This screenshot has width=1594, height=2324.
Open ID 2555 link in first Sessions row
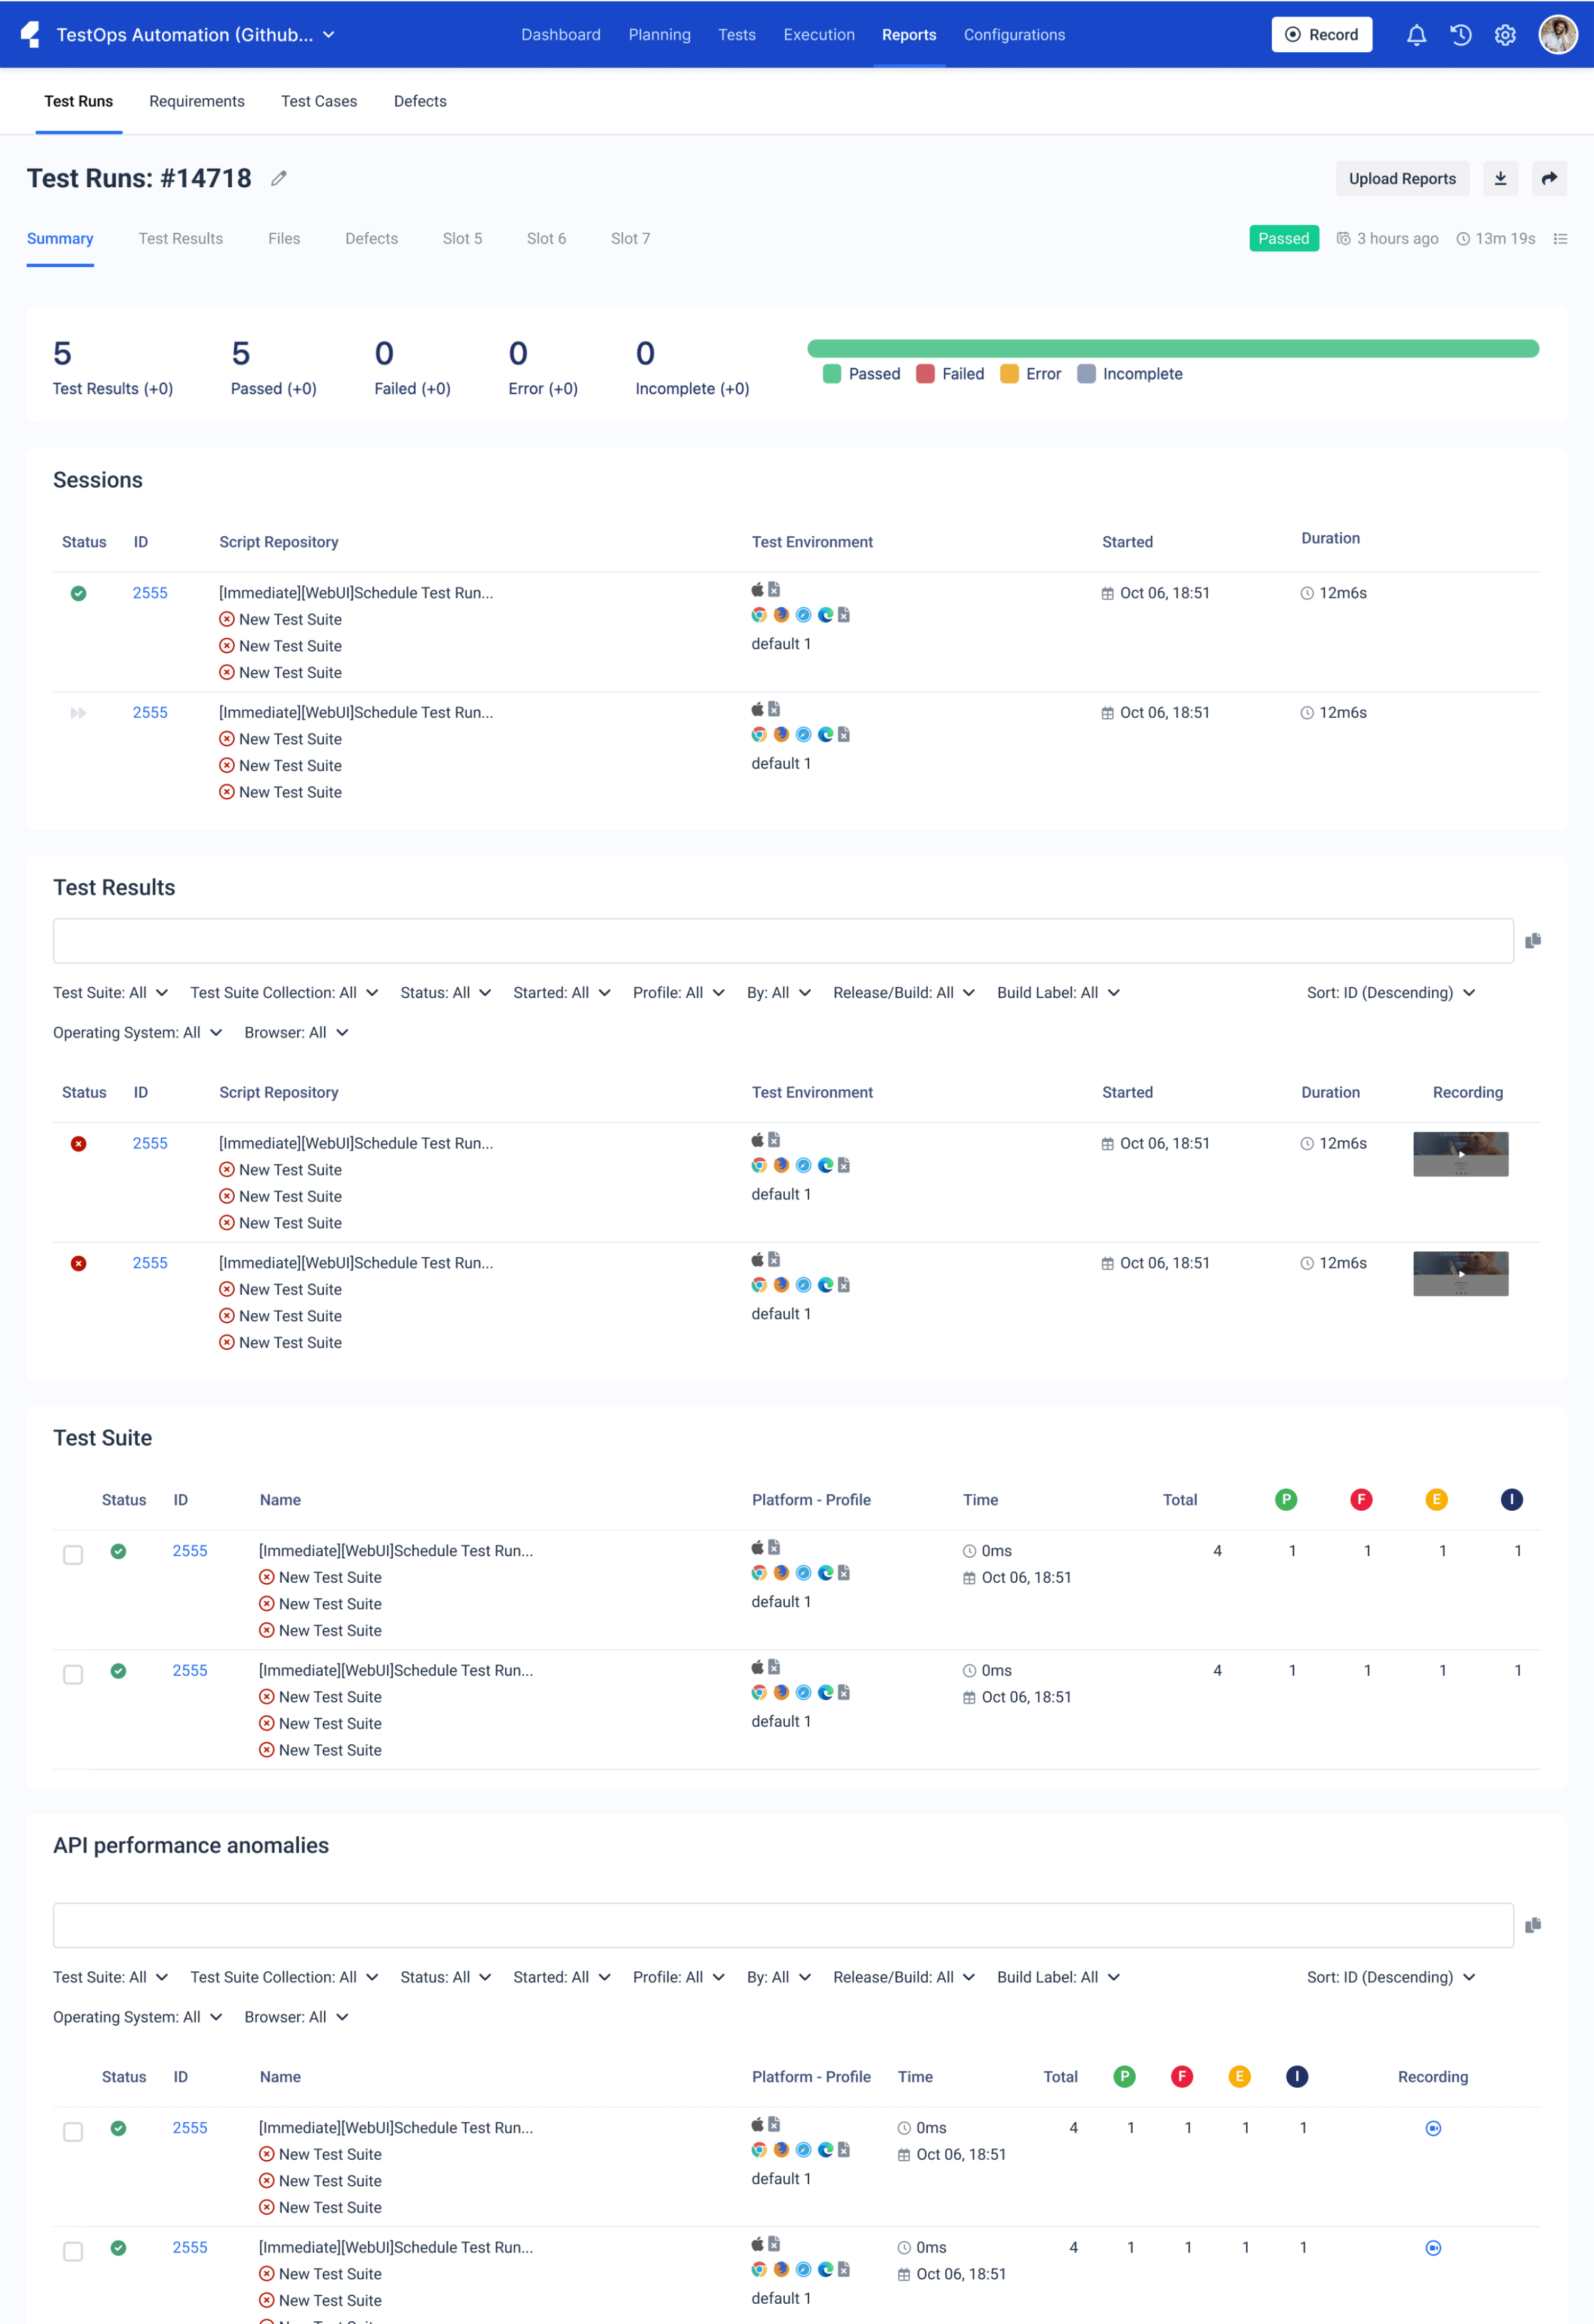click(x=150, y=593)
